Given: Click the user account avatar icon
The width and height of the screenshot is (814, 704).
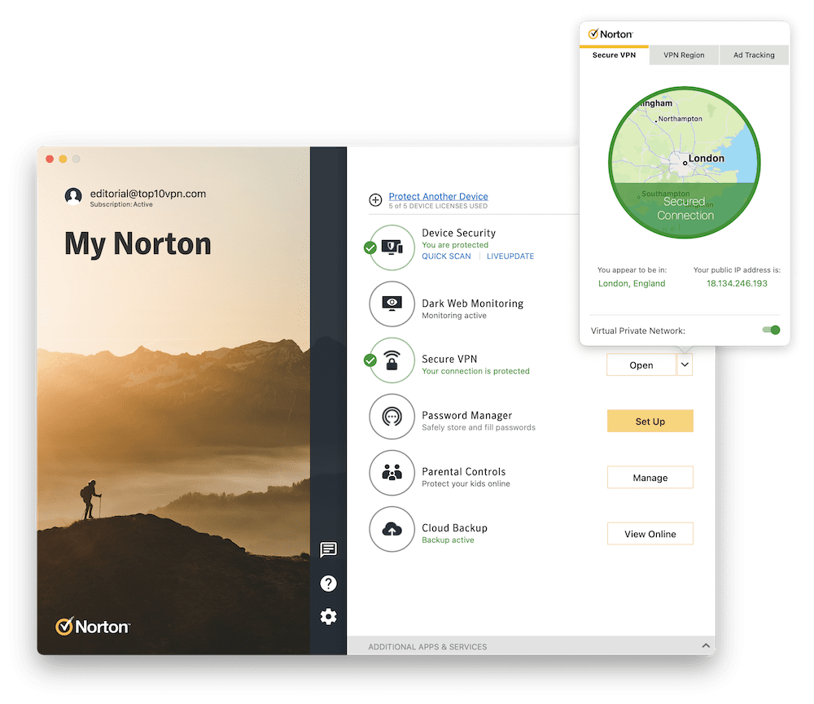Looking at the screenshot, I should click(x=73, y=196).
